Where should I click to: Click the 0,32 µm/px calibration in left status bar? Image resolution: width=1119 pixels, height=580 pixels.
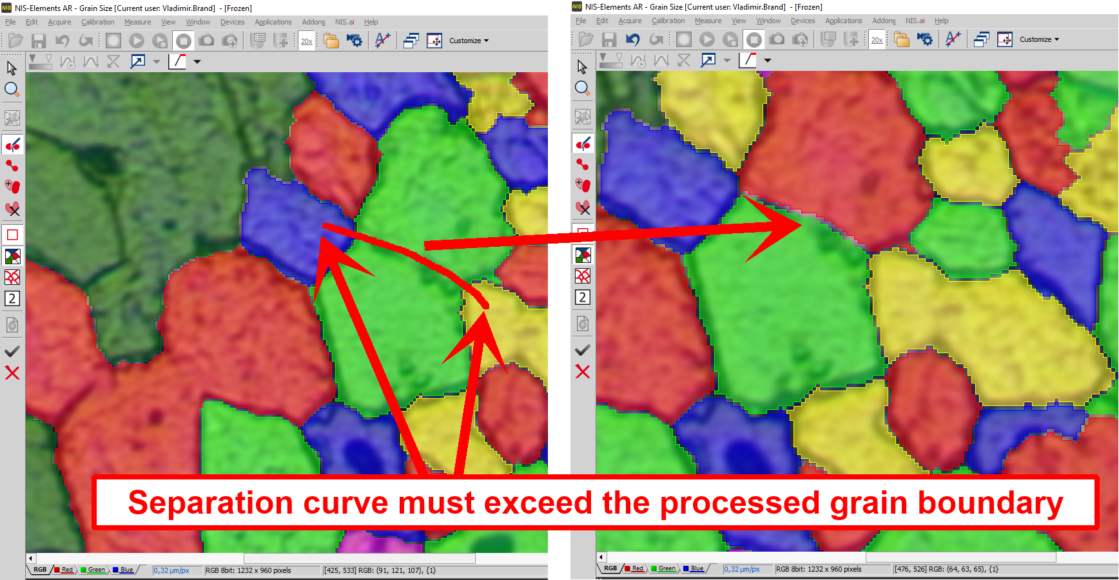pyautogui.click(x=171, y=570)
